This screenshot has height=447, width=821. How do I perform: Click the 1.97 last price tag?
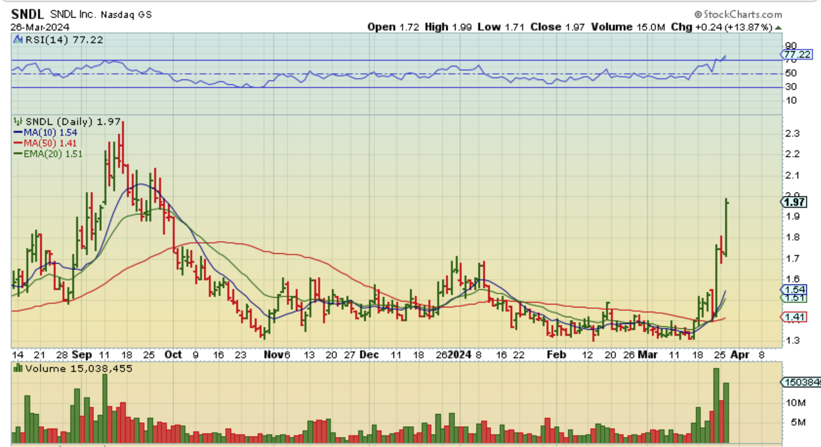tap(794, 202)
